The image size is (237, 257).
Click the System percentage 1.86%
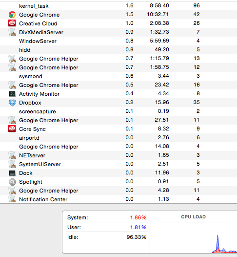(138, 217)
